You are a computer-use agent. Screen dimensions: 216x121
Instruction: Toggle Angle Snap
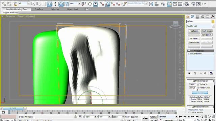coord(107,4)
